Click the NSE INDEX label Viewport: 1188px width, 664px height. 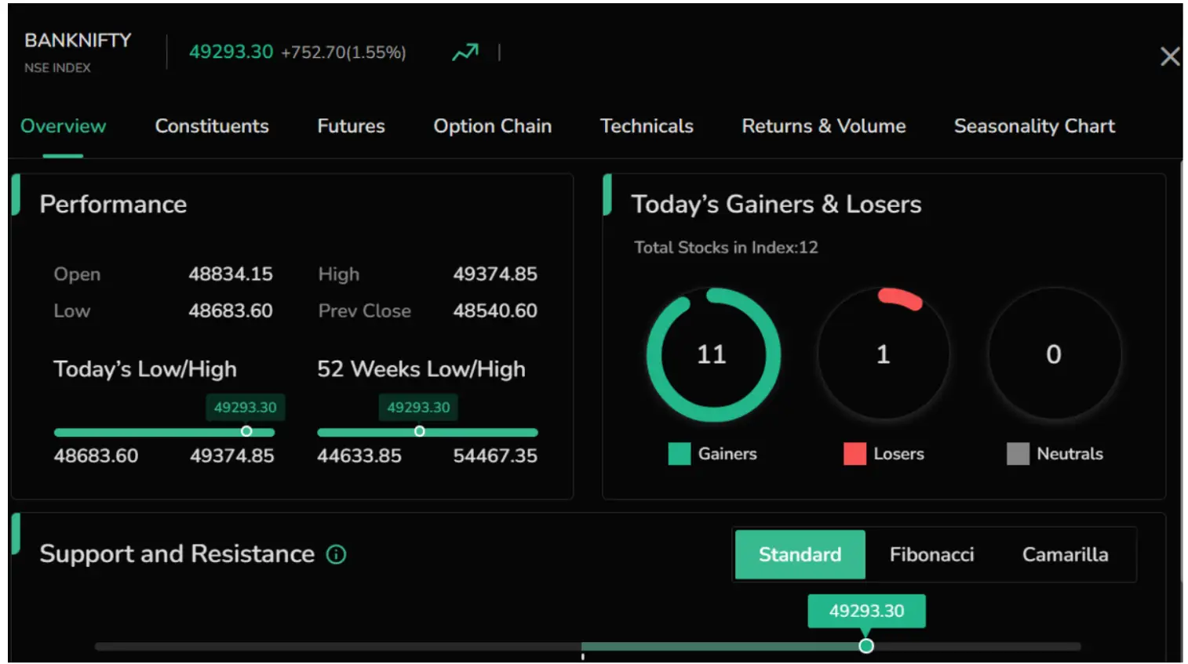pos(57,68)
